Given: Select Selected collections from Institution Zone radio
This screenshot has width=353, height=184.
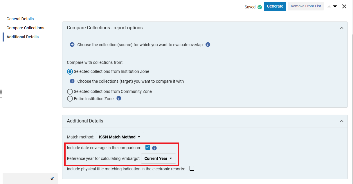Looking at the screenshot, I should pyautogui.click(x=70, y=71).
